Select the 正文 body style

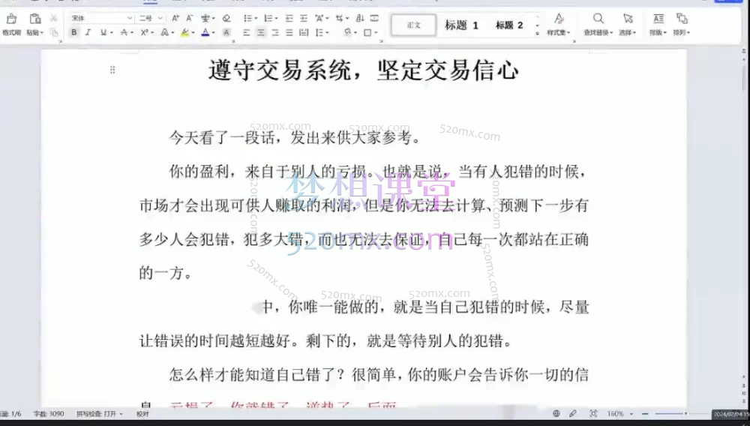(x=414, y=25)
